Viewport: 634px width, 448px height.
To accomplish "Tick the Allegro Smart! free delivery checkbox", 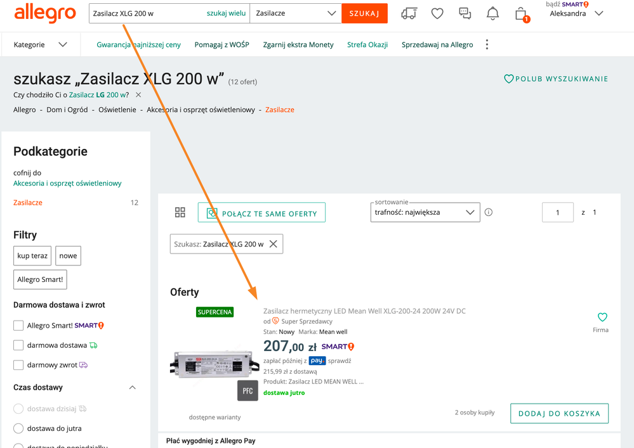I will (x=18, y=325).
